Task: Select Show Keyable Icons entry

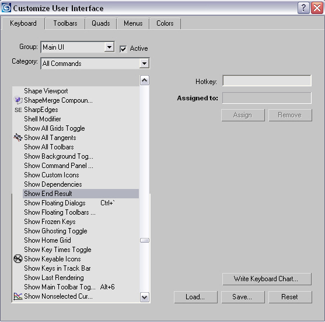Action: point(53,259)
